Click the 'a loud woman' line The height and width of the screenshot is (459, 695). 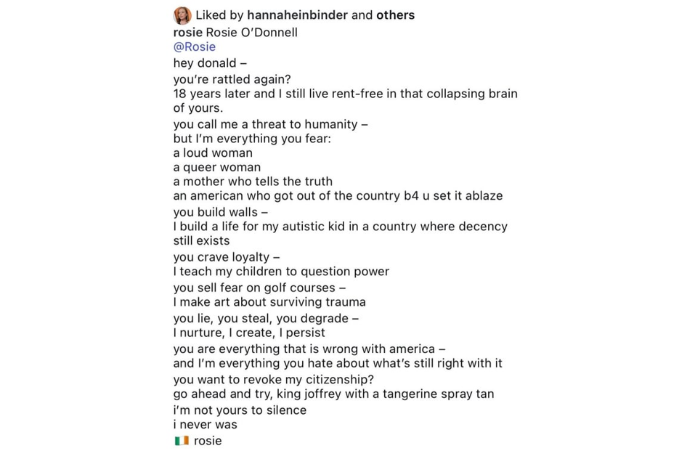[x=213, y=153]
